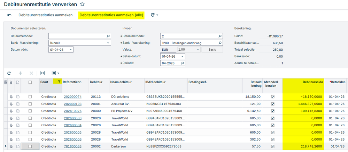
Task: Paperclip icon on DG solutions row
Action: pyautogui.click(x=11, y=97)
